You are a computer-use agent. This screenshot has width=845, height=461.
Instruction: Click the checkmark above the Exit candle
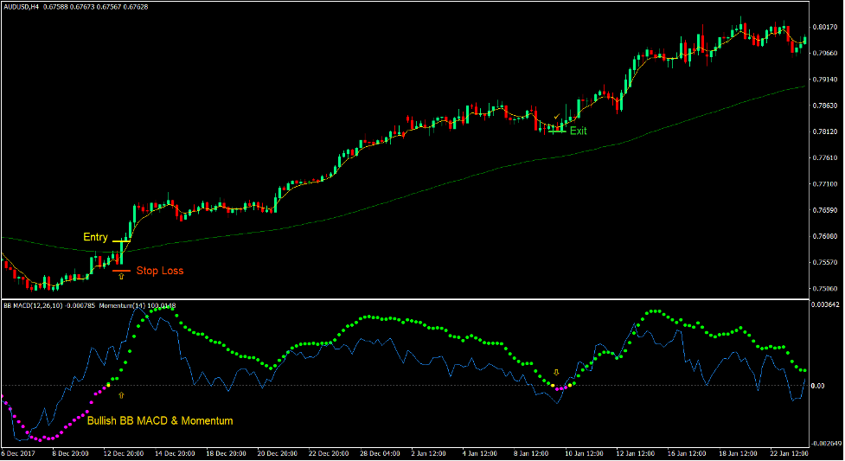tap(556, 117)
